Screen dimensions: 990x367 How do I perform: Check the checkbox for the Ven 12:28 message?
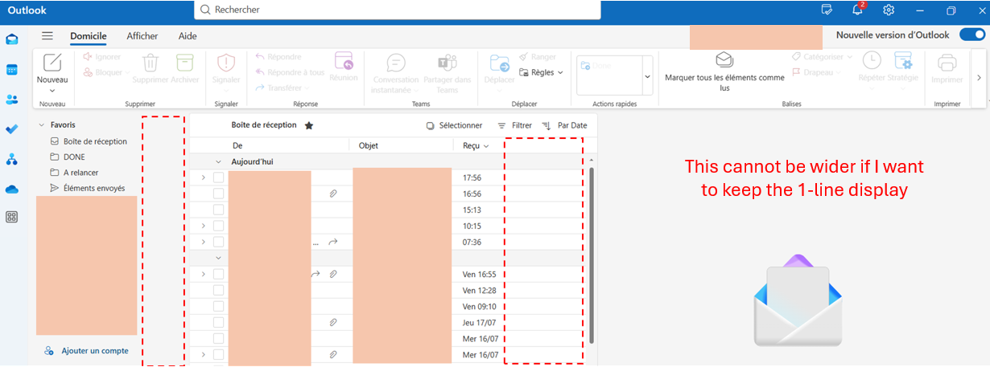pos(218,290)
